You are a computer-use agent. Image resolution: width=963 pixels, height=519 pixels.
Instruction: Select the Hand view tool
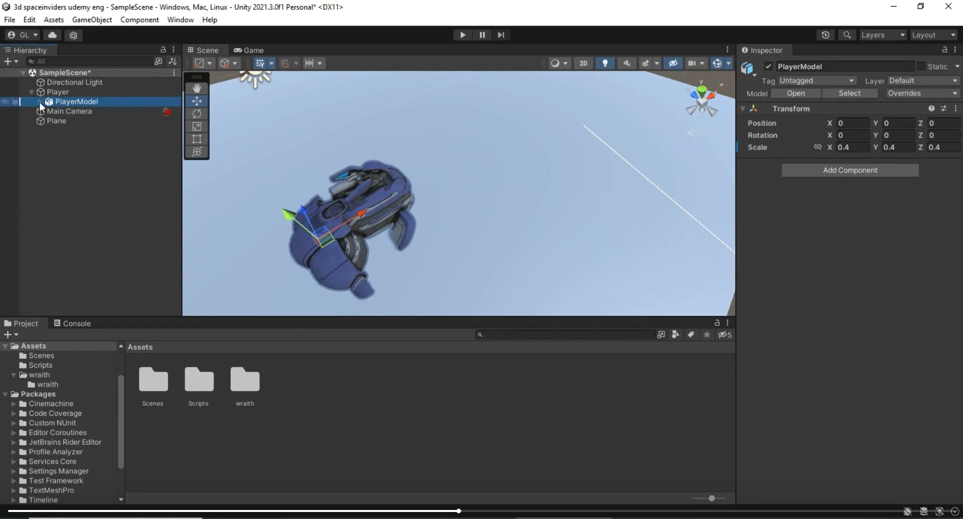197,88
